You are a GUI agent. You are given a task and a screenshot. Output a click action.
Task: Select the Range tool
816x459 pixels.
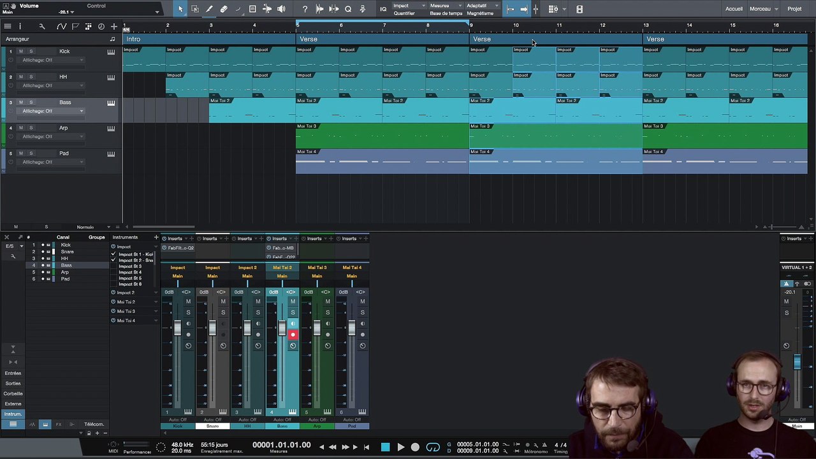pyautogui.click(x=194, y=9)
